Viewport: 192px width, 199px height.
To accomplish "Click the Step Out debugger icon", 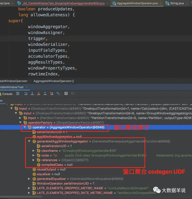I will tap(45, 94).
